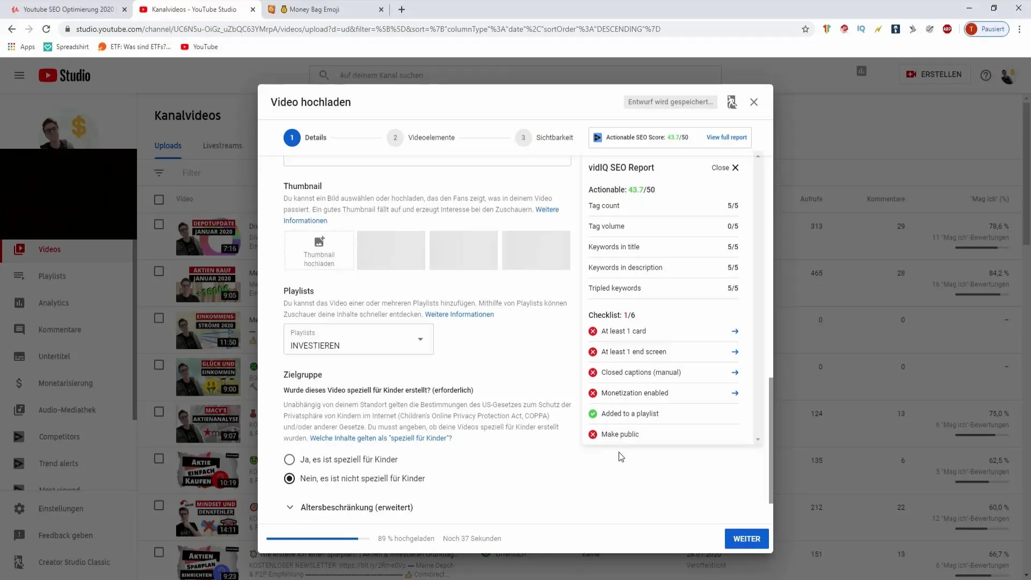Reload the page in browser toolbar

click(46, 29)
